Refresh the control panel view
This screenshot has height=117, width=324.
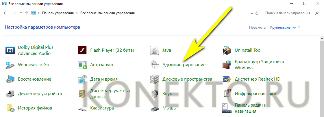pos(257,13)
